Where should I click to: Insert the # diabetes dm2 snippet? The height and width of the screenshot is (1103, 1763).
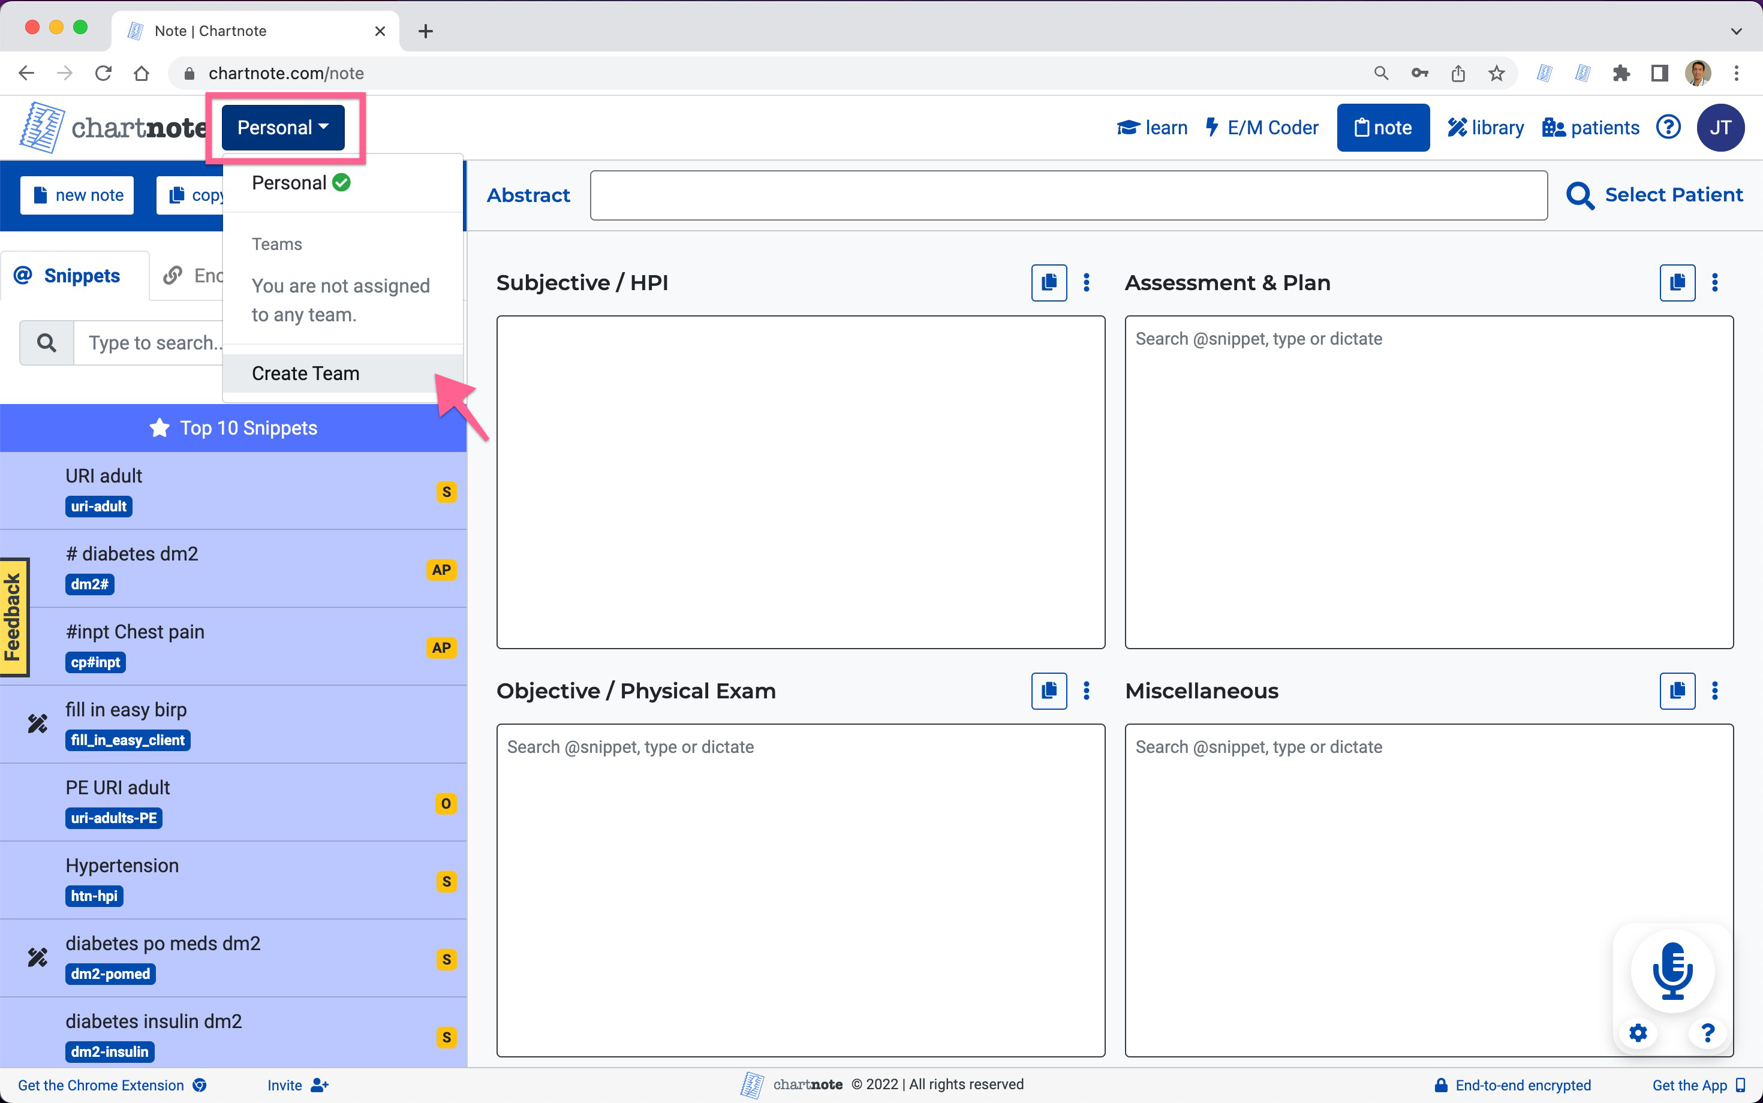point(233,569)
